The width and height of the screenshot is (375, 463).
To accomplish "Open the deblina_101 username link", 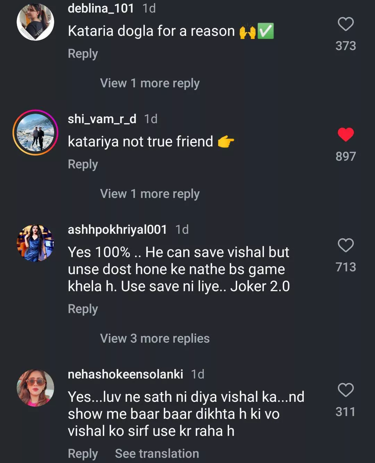I will (x=101, y=8).
